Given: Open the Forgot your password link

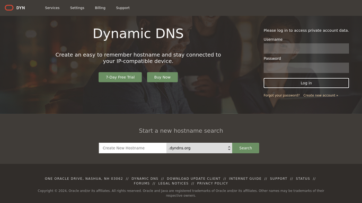Looking at the screenshot, I should [x=281, y=95].
